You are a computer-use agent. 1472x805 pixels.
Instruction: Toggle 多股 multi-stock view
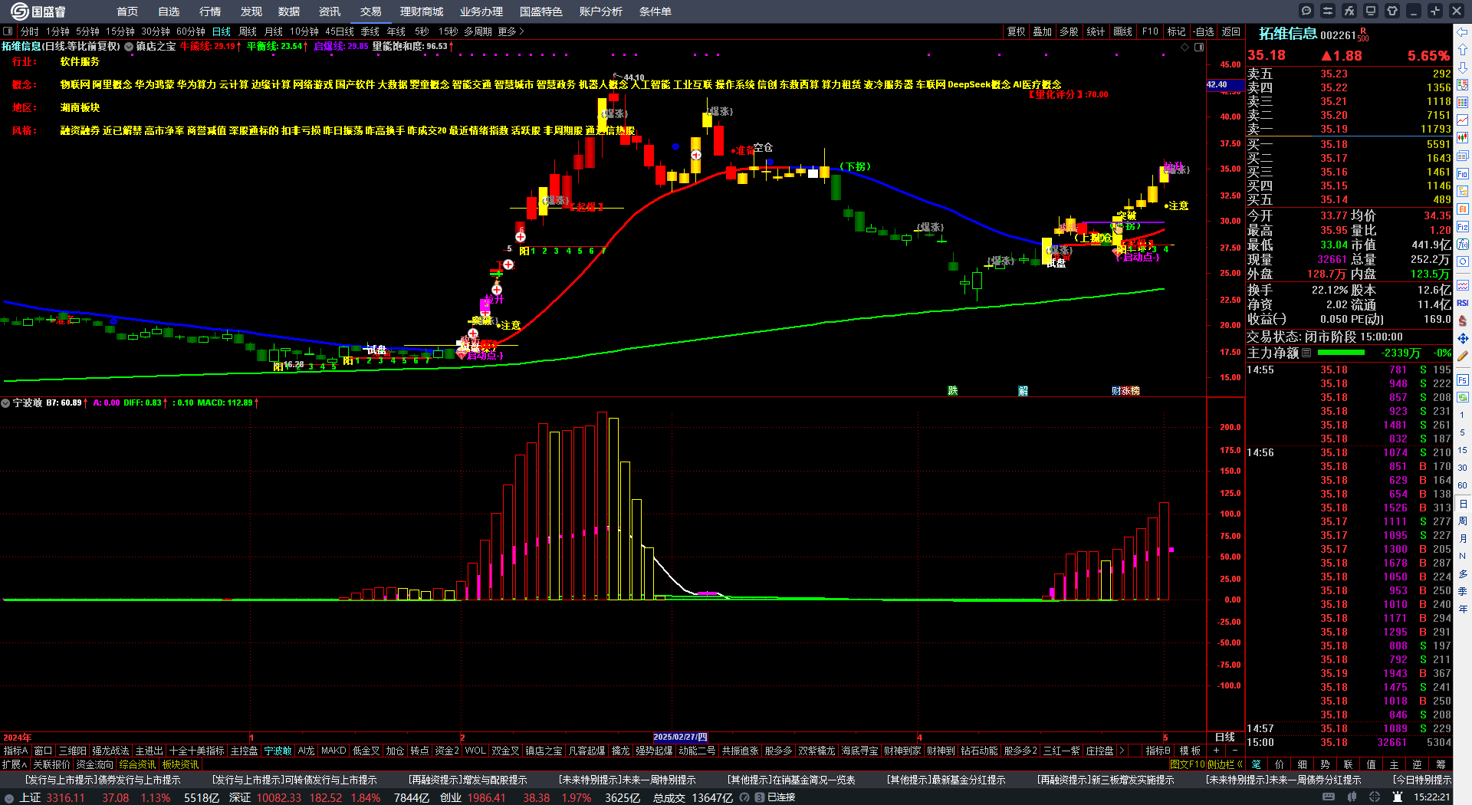click(x=1069, y=31)
